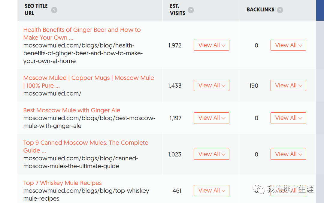Expand View All visits for Whiskey Mule row

click(x=211, y=191)
